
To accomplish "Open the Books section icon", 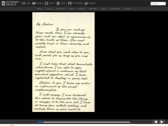I will [34, 3].
